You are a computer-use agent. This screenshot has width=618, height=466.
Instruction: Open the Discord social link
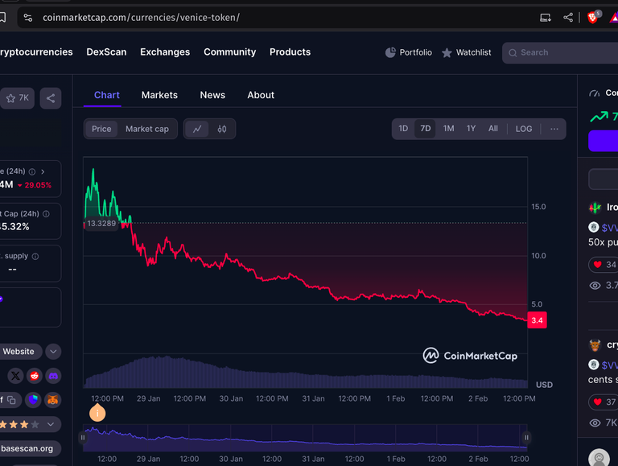point(53,376)
